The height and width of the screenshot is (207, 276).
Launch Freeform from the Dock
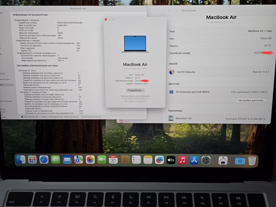(159, 160)
